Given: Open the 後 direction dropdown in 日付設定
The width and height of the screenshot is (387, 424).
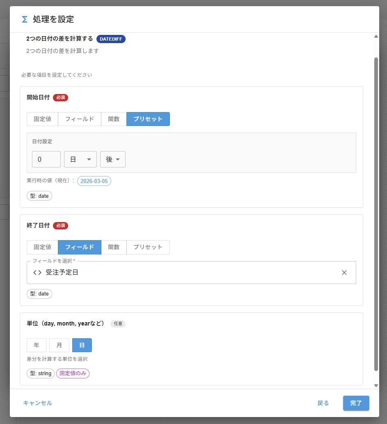Looking at the screenshot, I should (x=112, y=159).
